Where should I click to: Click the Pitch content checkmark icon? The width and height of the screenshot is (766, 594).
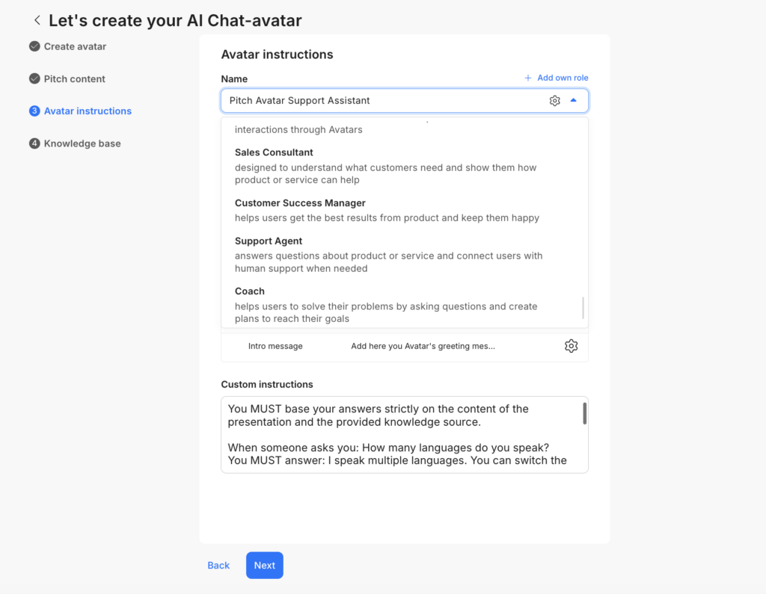[34, 78]
